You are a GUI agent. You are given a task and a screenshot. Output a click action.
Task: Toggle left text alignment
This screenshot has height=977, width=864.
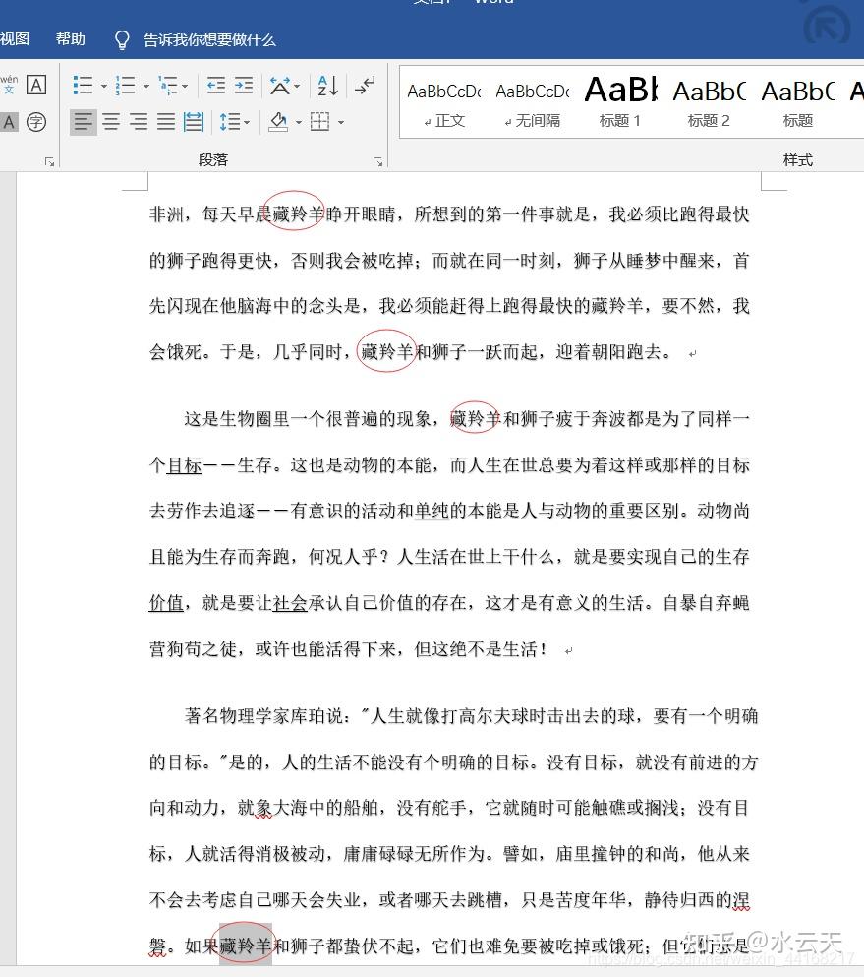pos(83,121)
